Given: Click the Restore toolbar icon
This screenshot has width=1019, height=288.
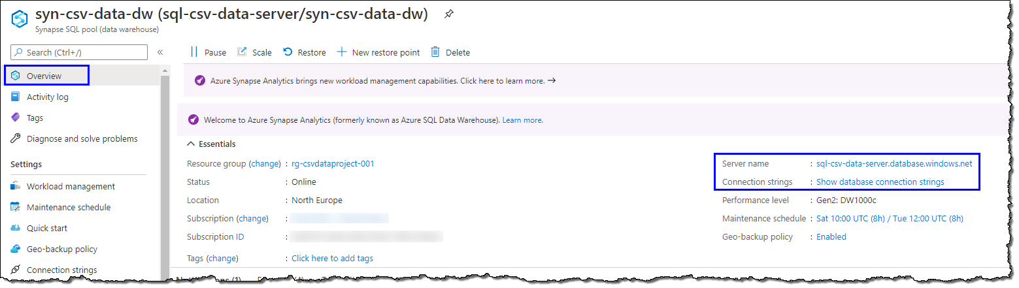Looking at the screenshot, I should click(288, 52).
